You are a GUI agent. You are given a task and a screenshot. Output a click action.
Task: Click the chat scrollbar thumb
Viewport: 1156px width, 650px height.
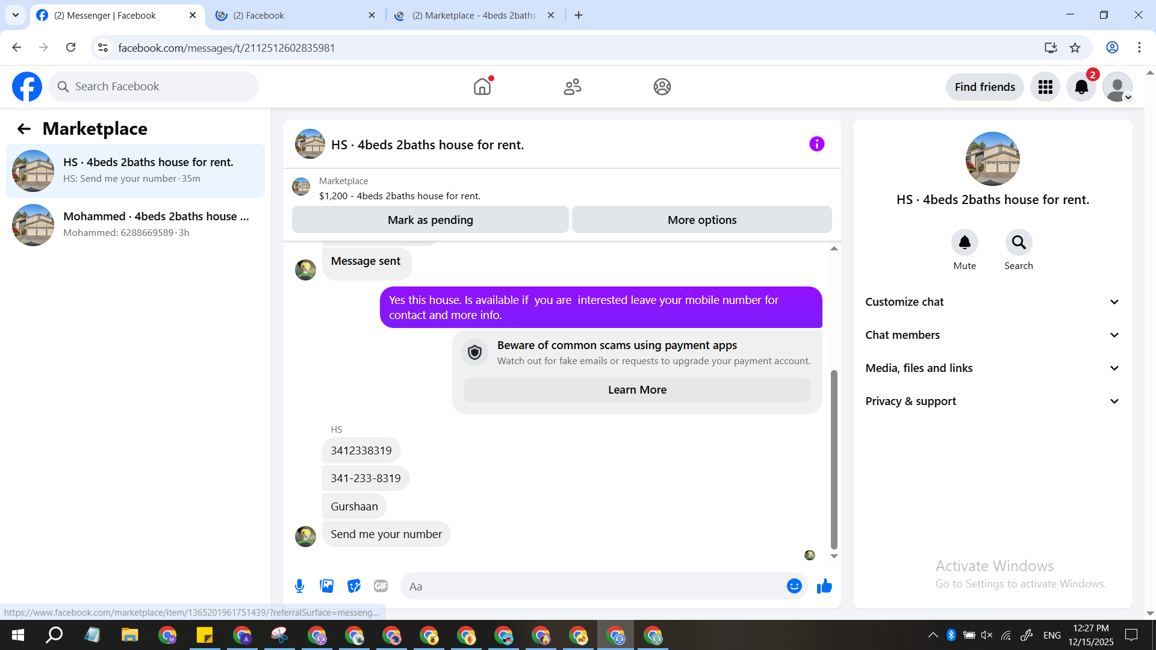click(834, 459)
